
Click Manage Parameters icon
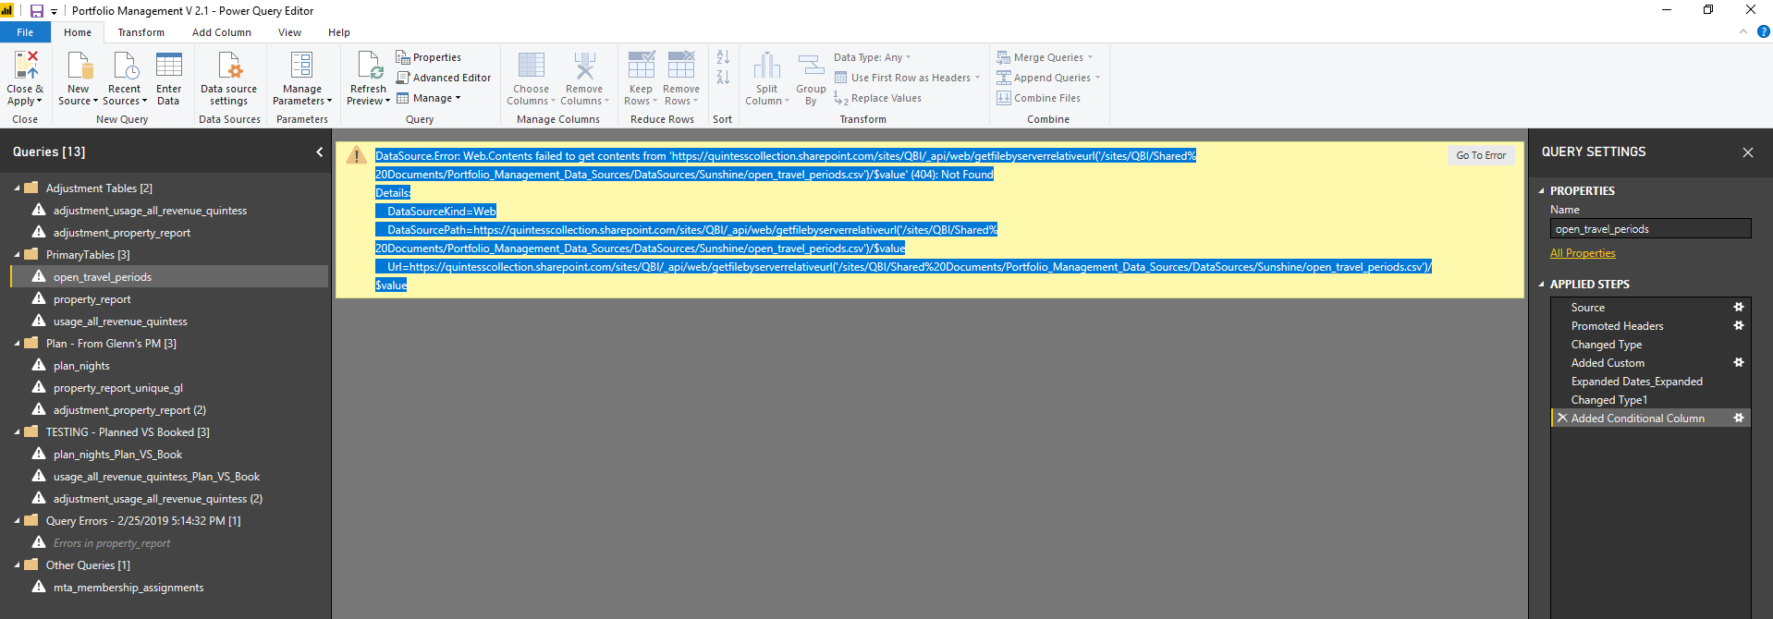click(x=302, y=66)
